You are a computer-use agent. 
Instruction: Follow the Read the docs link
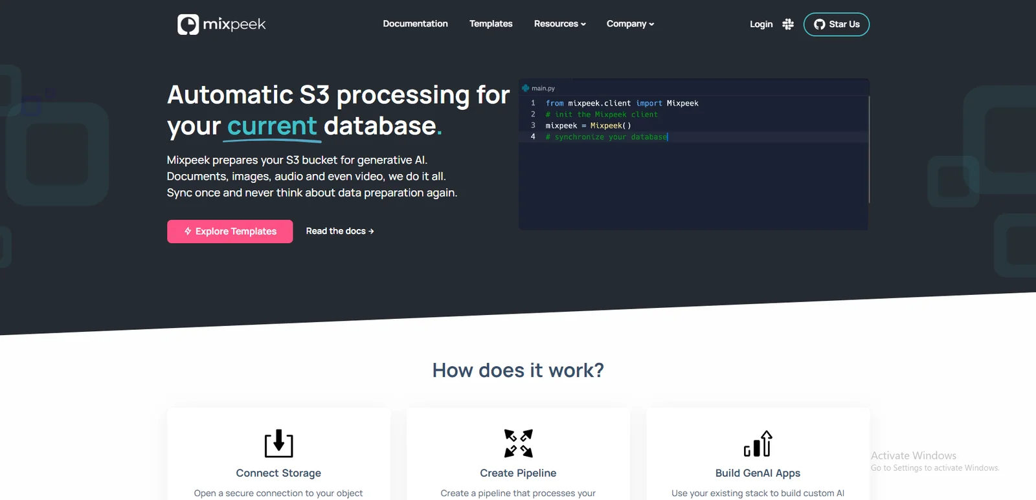point(339,231)
